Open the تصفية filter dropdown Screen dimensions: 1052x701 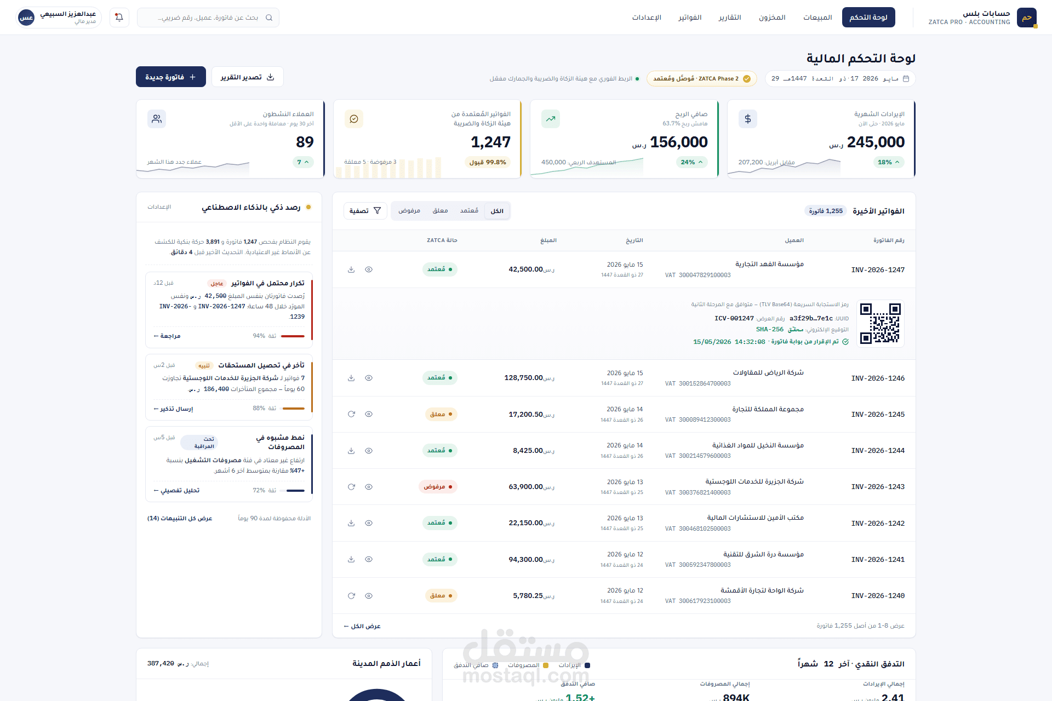[365, 211]
